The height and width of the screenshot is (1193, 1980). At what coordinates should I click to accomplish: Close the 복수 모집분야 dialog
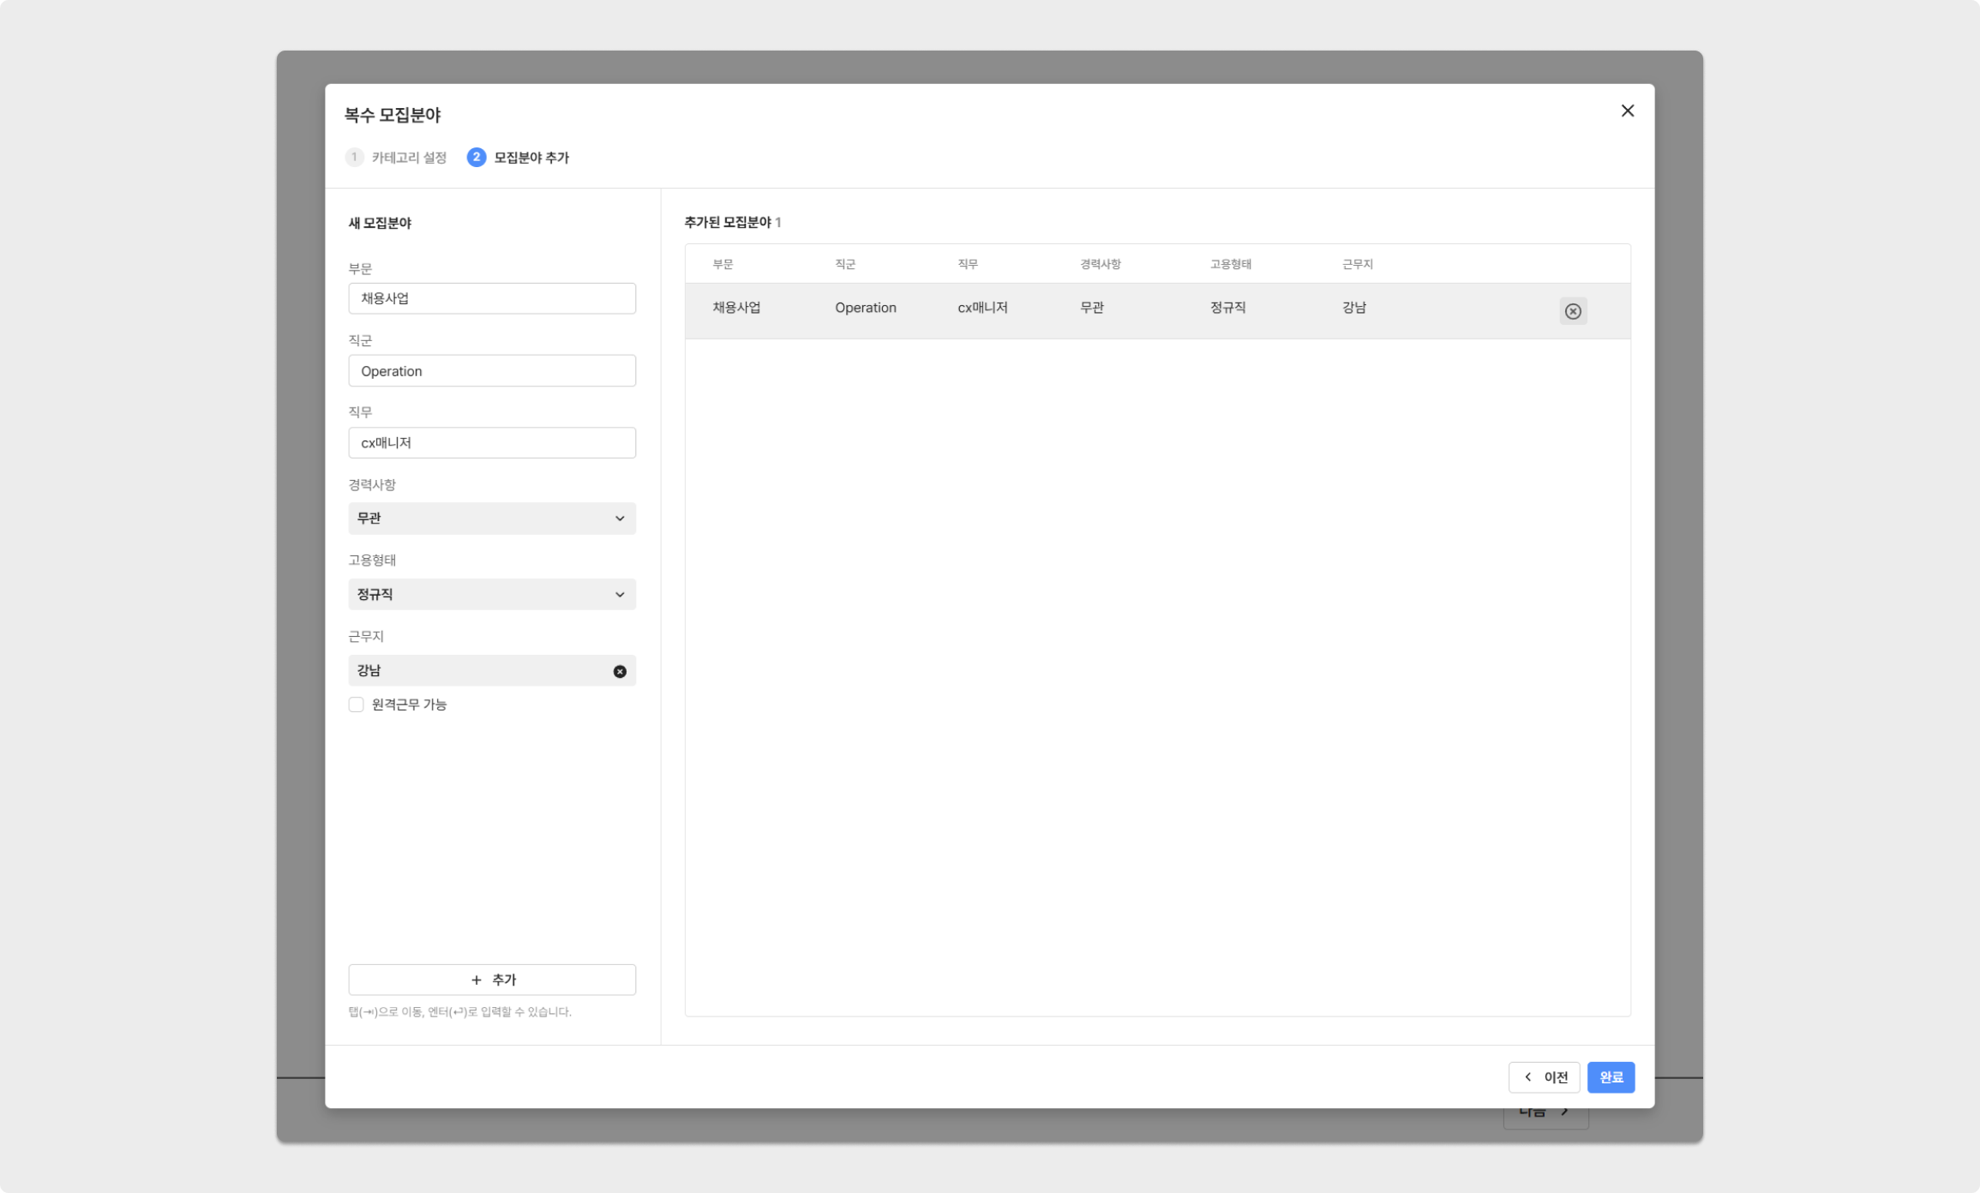tap(1627, 111)
